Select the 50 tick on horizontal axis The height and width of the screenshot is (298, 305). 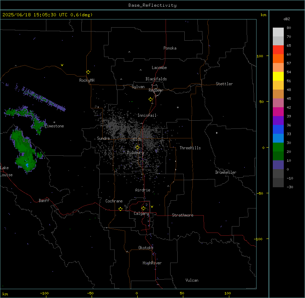point(182,293)
